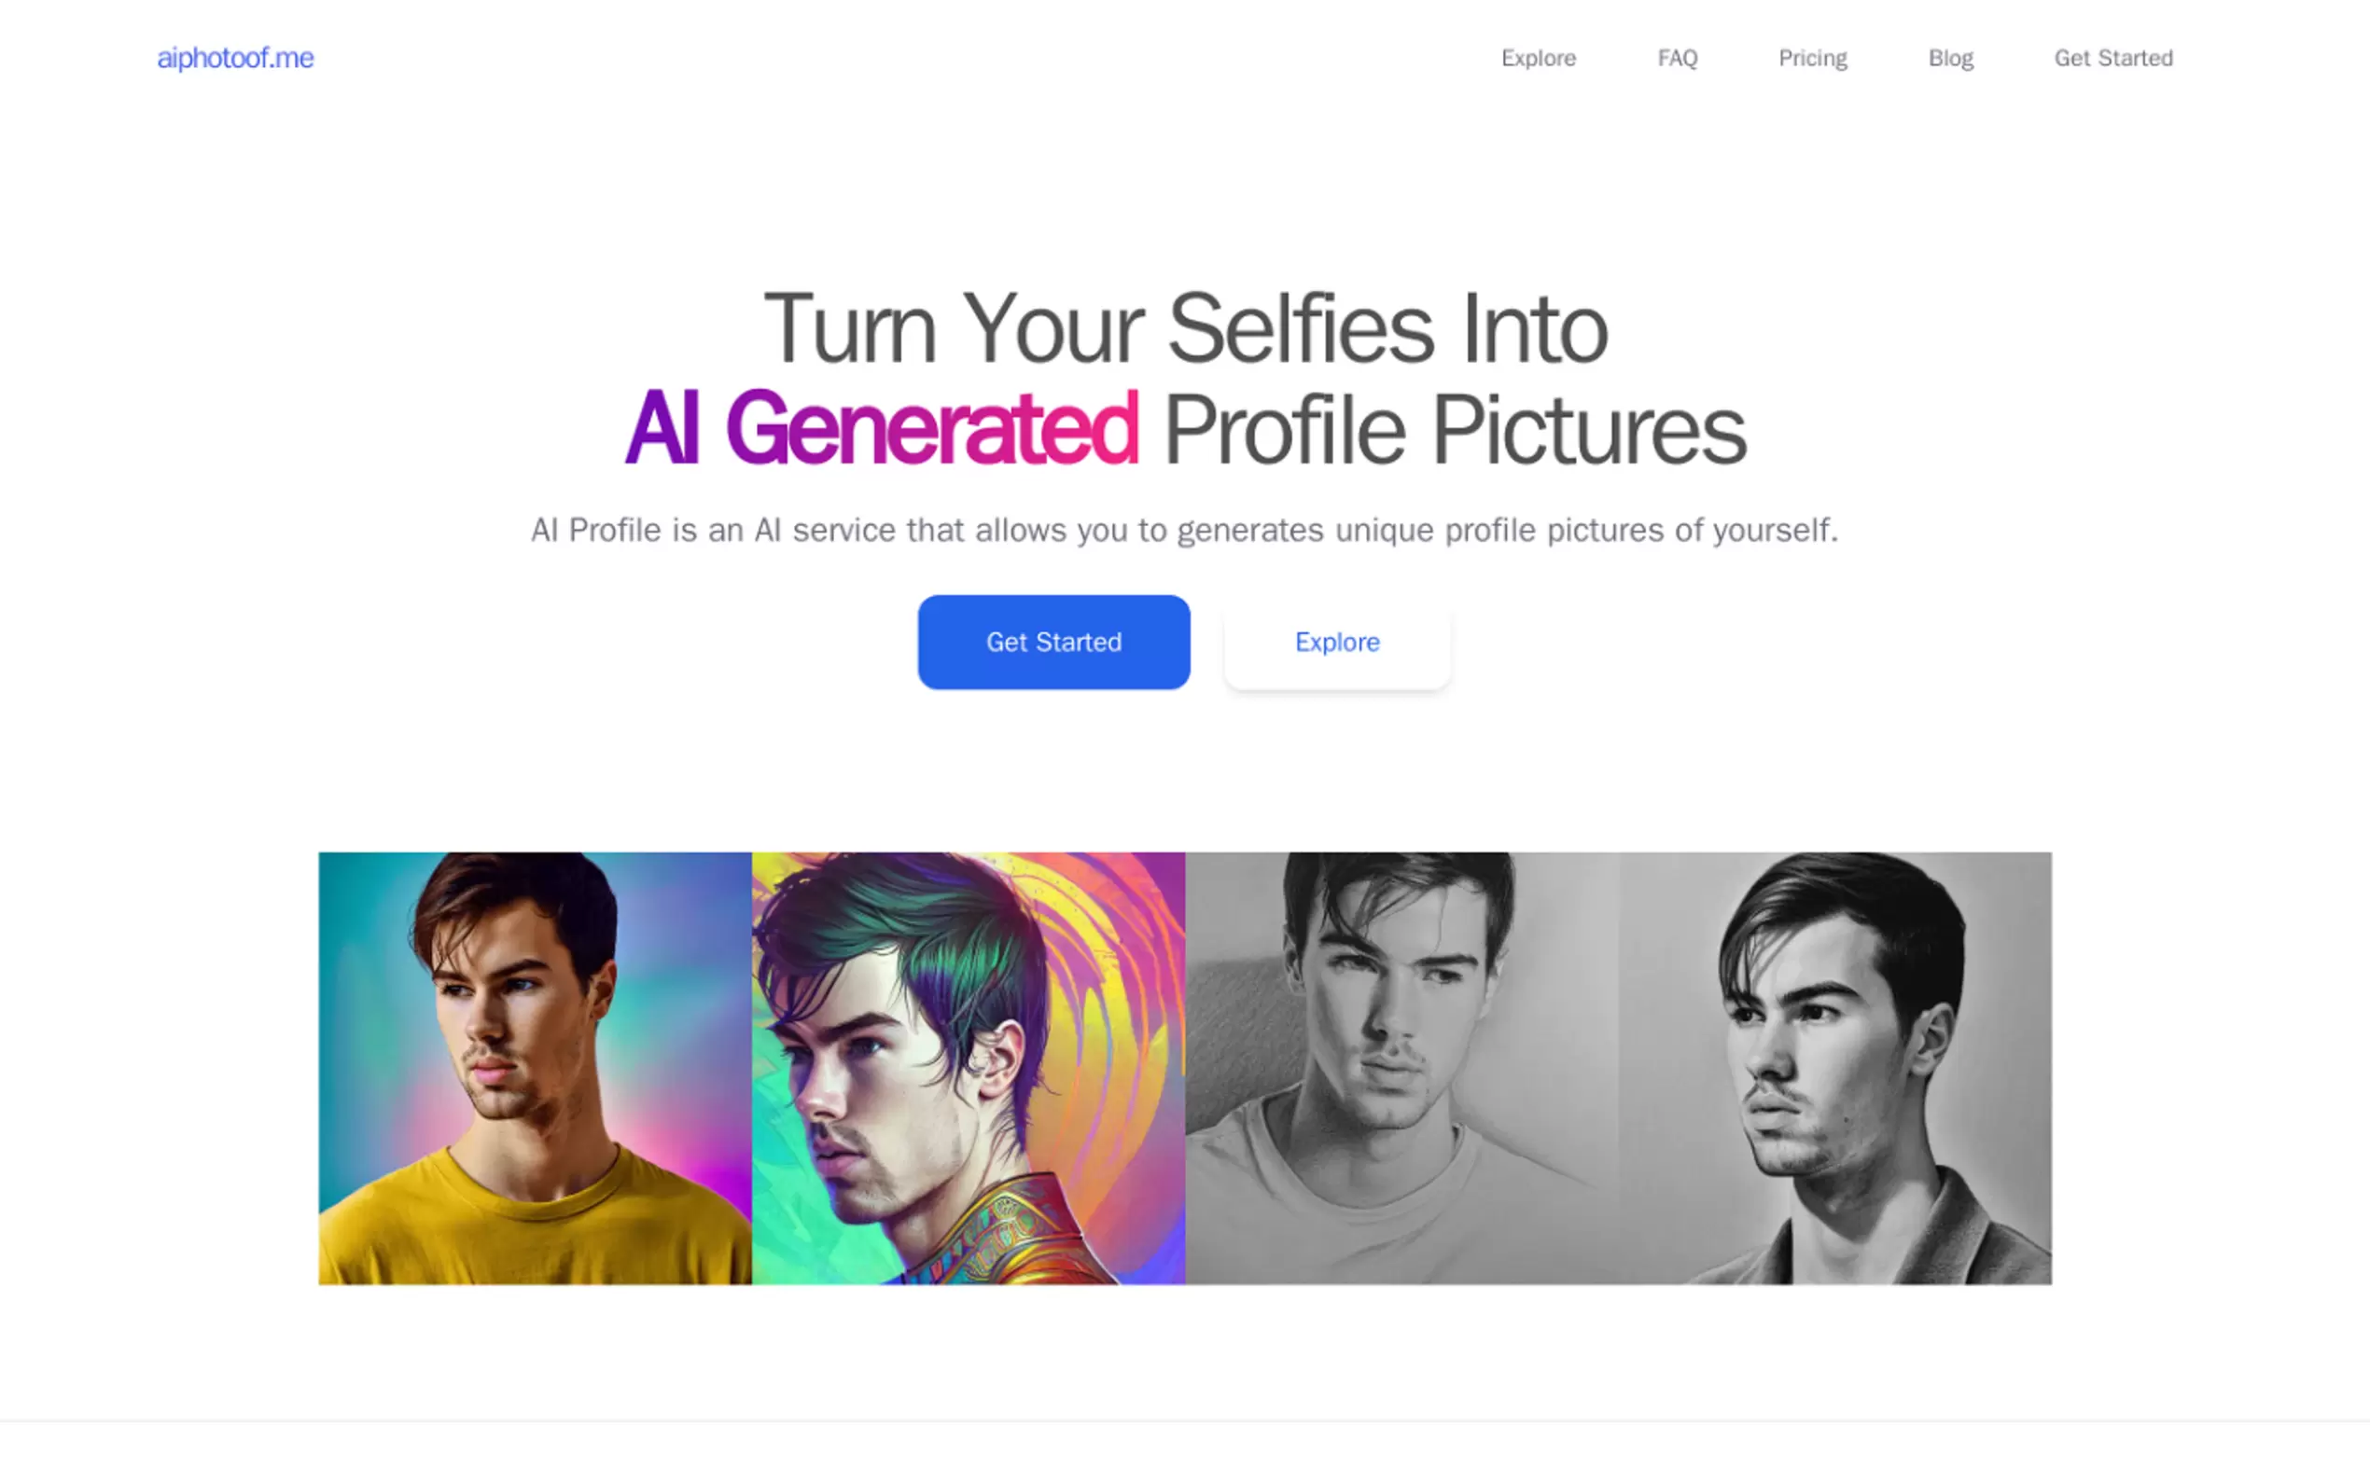
Task: Open the Explore navigation link
Action: point(1539,58)
